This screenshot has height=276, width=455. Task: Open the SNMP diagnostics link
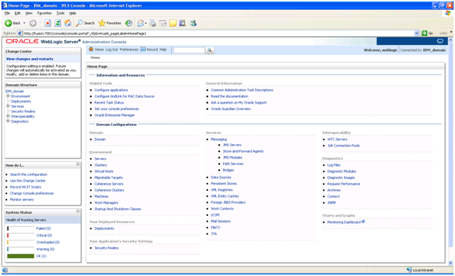332,203
